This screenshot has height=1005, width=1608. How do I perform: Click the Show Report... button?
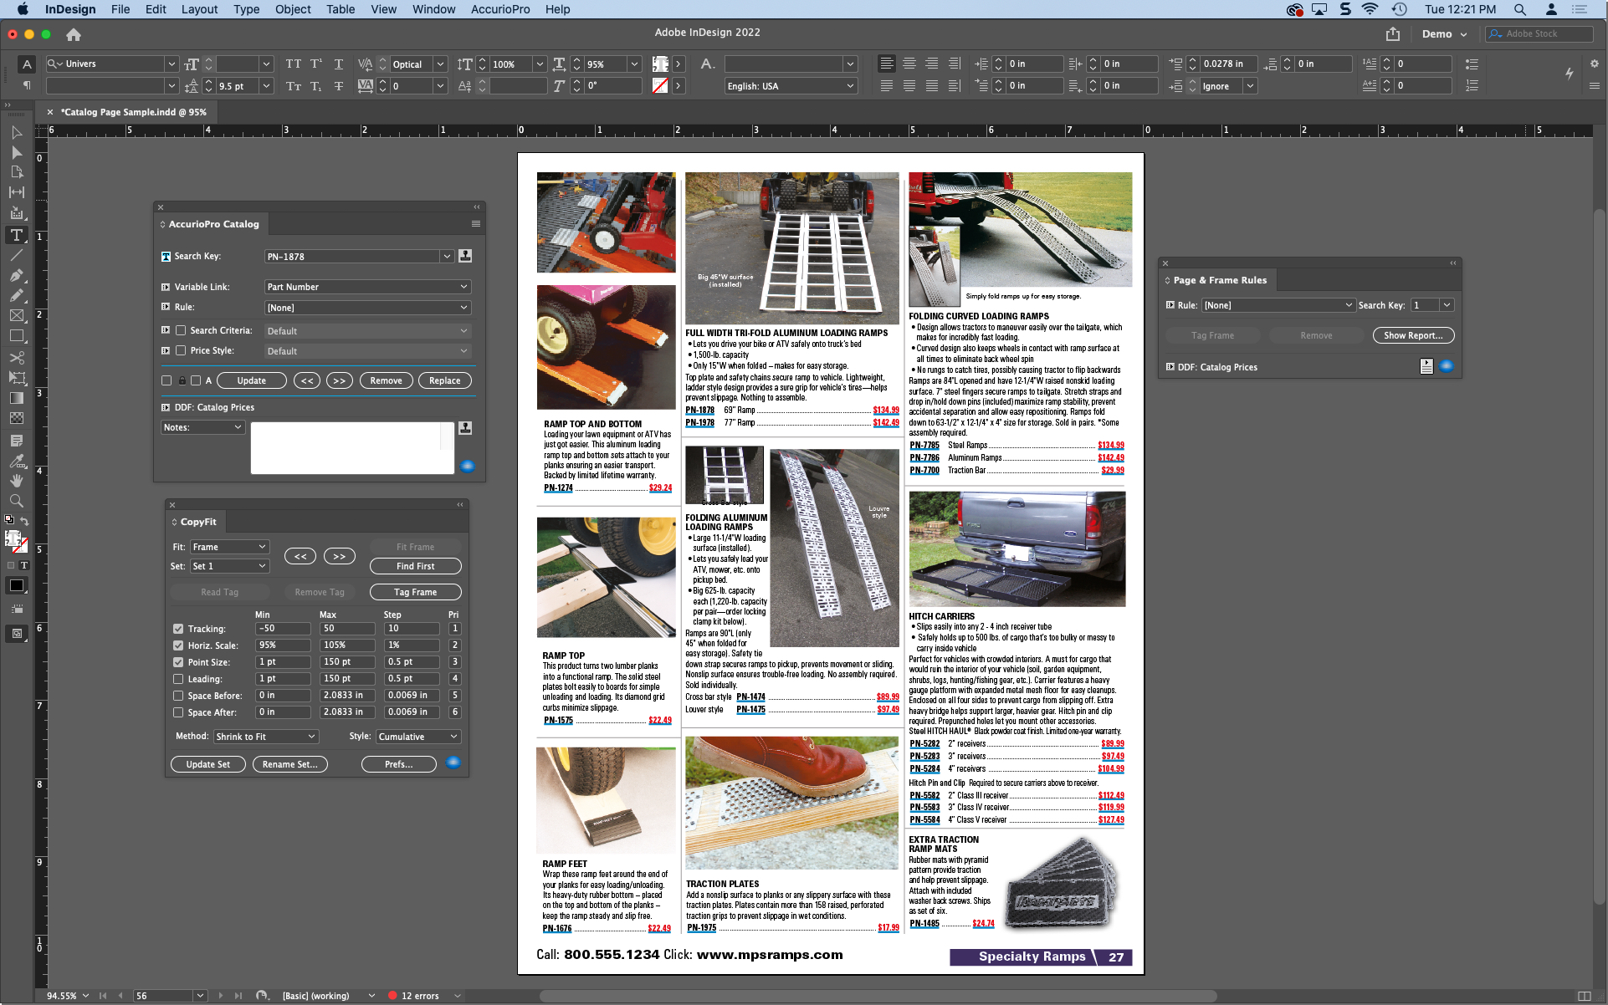1412,335
